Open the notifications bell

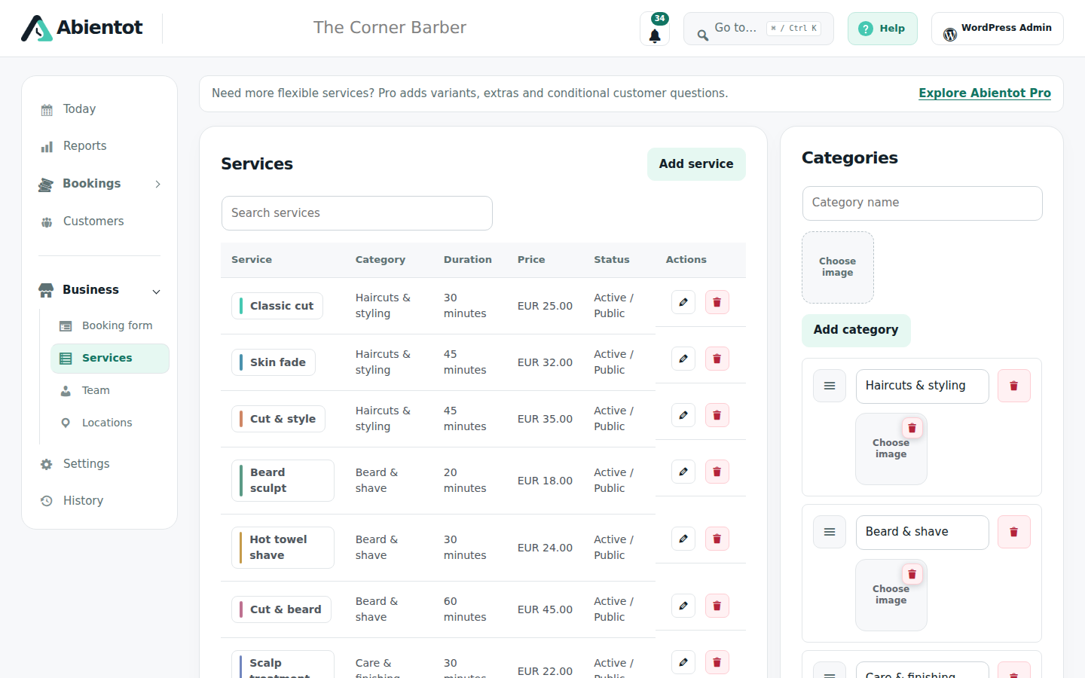pos(655,29)
